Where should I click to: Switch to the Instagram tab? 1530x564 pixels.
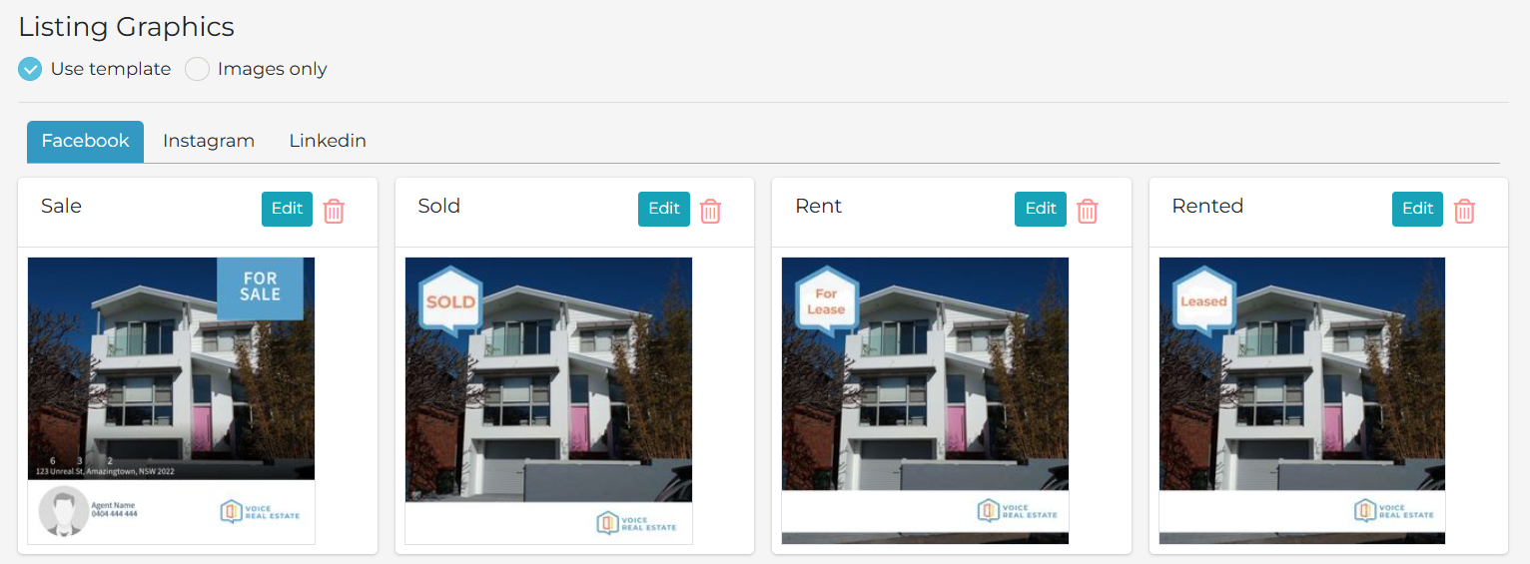pos(209,141)
